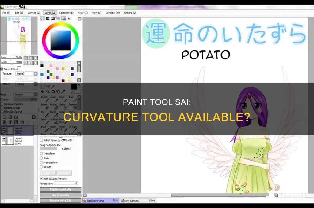Open the Layer menu
314x208 pixels.
[50, 13]
